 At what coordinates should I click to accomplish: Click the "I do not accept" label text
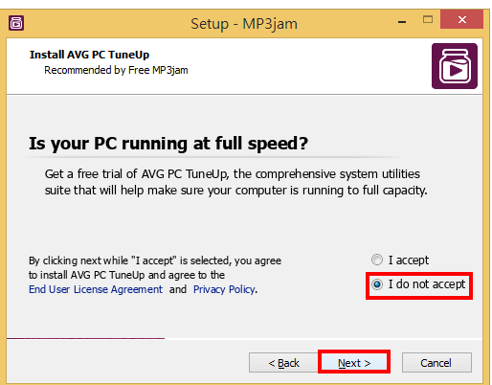tap(427, 284)
